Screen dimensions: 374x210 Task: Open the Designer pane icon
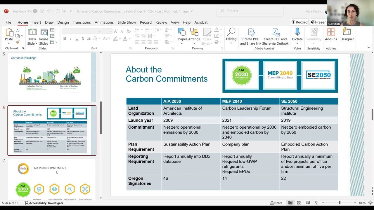pyautogui.click(x=347, y=32)
